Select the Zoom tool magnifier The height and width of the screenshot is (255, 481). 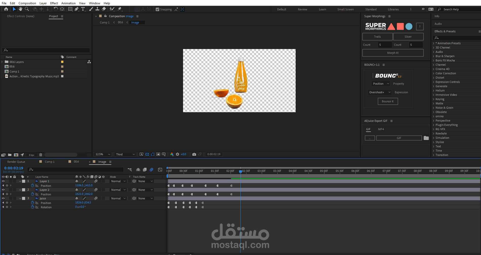click(27, 9)
